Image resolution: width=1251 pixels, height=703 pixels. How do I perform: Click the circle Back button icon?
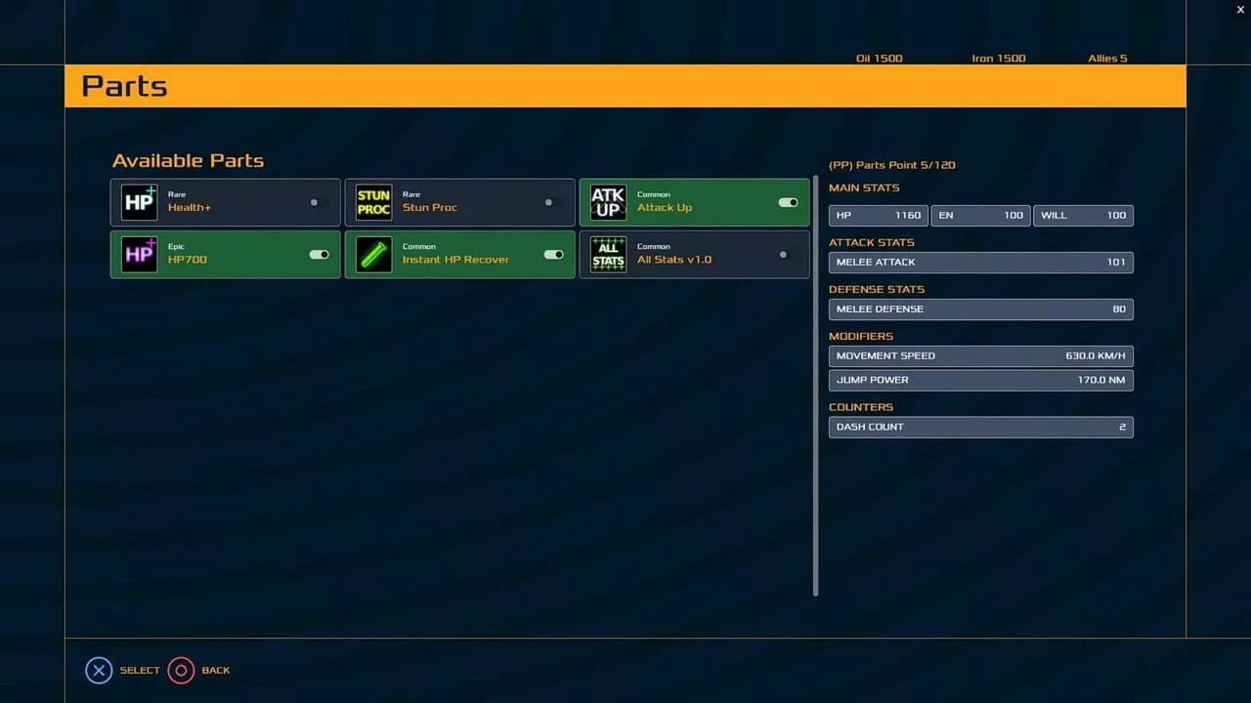181,671
